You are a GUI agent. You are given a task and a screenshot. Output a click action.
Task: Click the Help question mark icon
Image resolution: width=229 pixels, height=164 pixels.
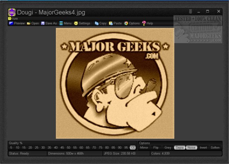point(144,23)
